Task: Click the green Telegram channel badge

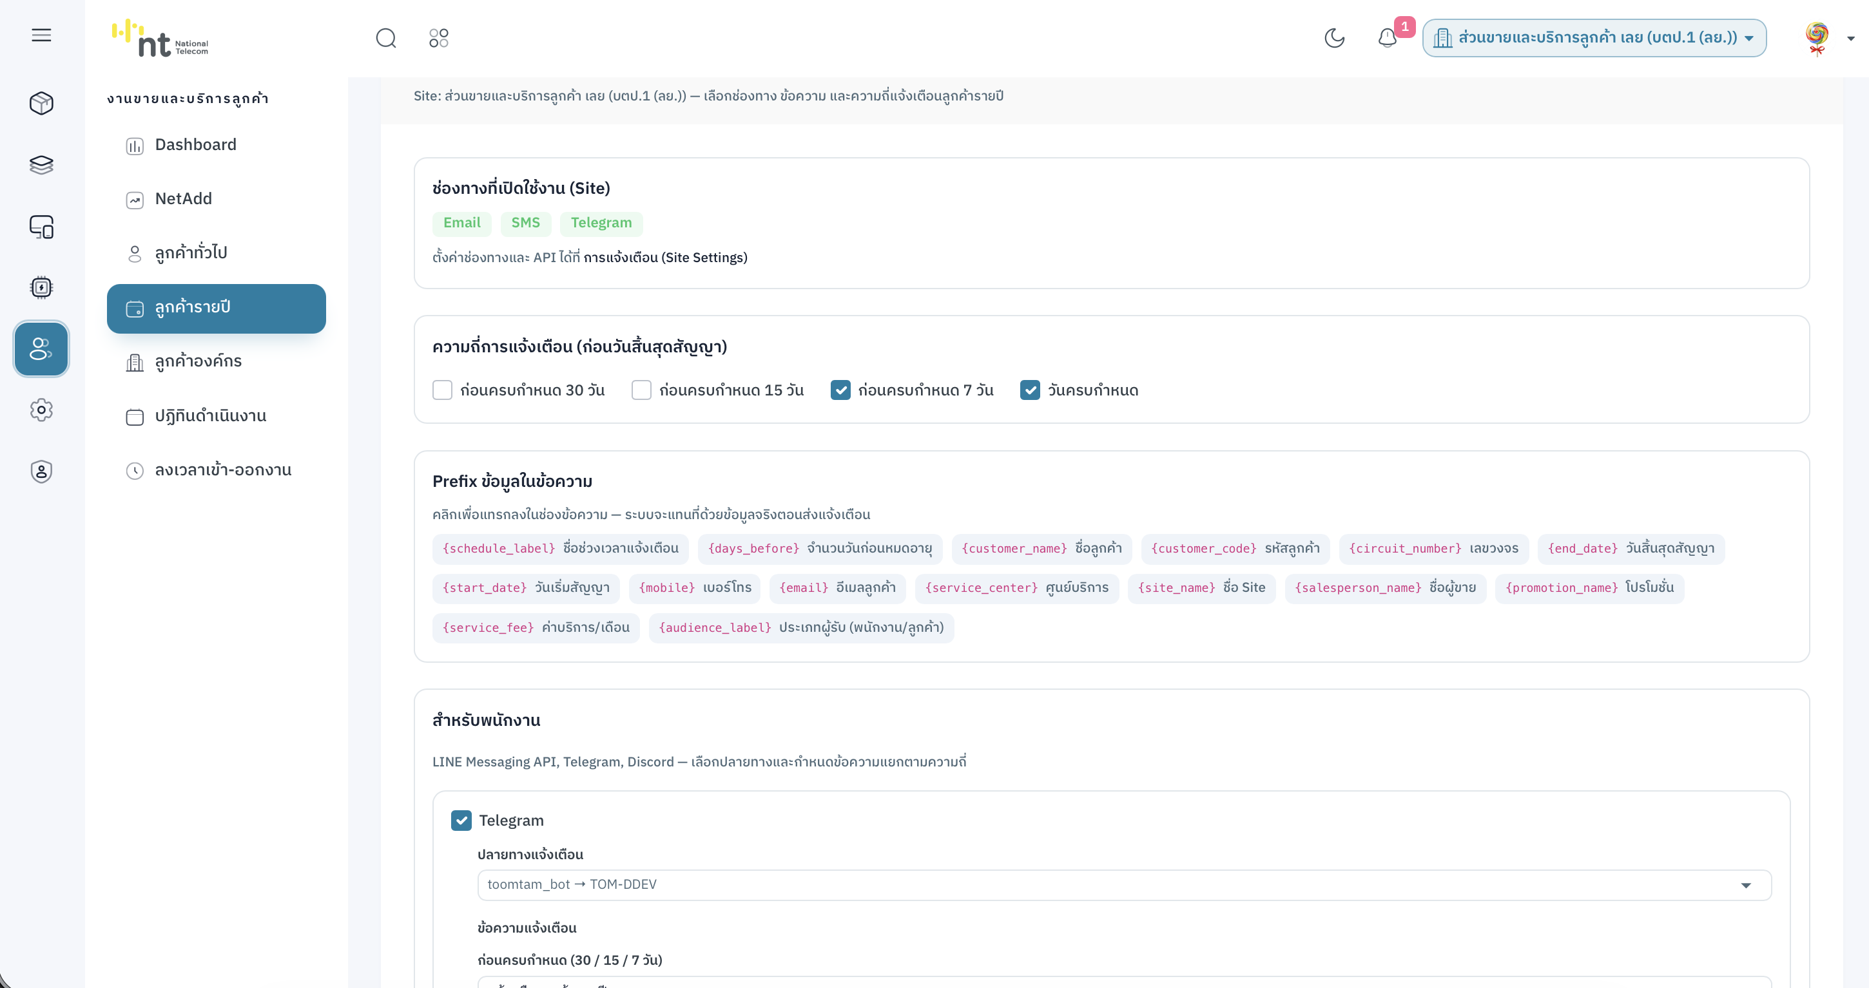Action: click(x=601, y=223)
